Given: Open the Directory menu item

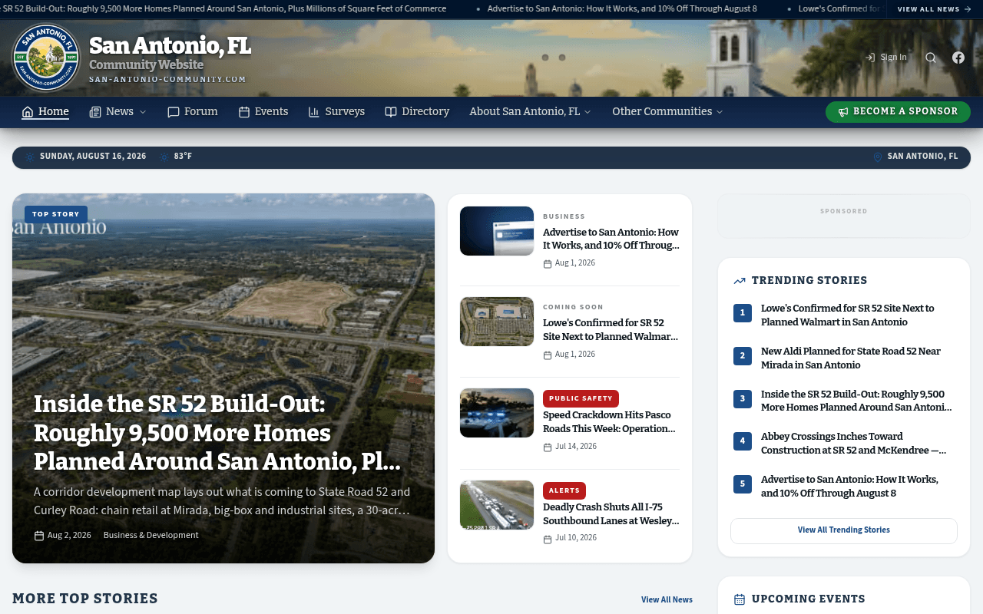Looking at the screenshot, I should click(417, 112).
